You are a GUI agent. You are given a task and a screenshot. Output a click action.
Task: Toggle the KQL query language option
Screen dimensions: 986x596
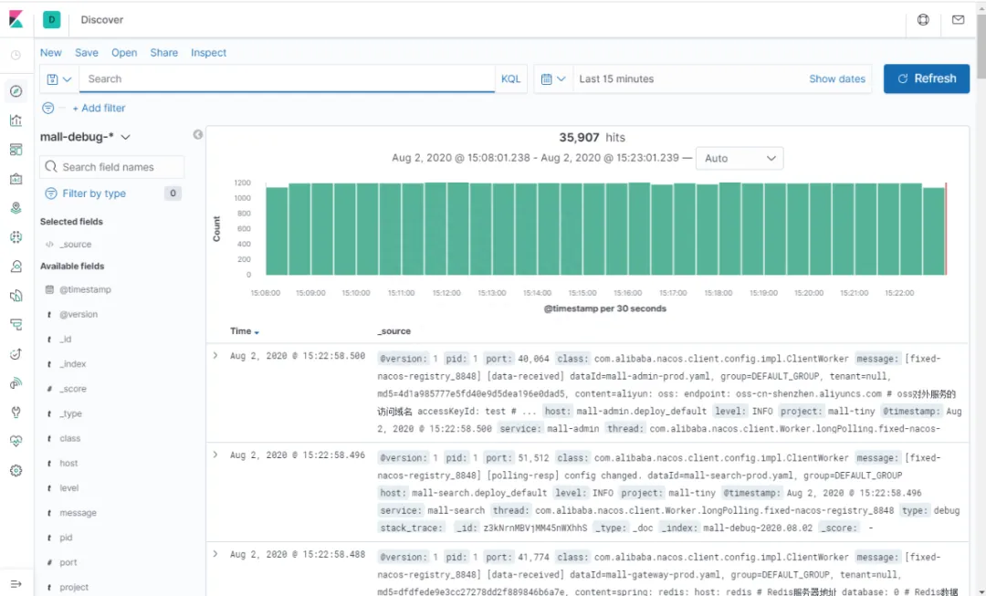point(510,78)
